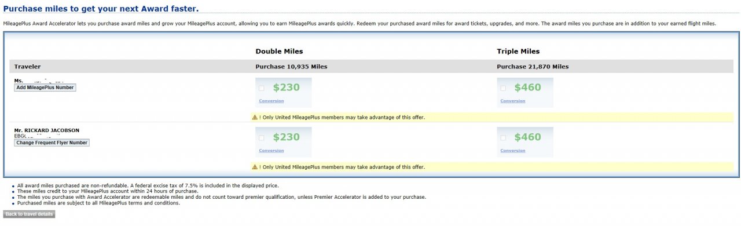Select the Mr. RICKARD JACOBSON traveler name
This screenshot has height=226, width=741.
(47, 130)
